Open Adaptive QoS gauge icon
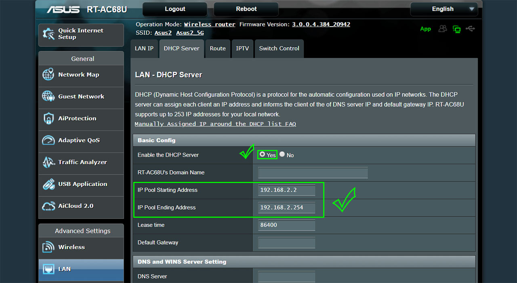Viewport: 517px width, 283px height. pyautogui.click(x=48, y=140)
